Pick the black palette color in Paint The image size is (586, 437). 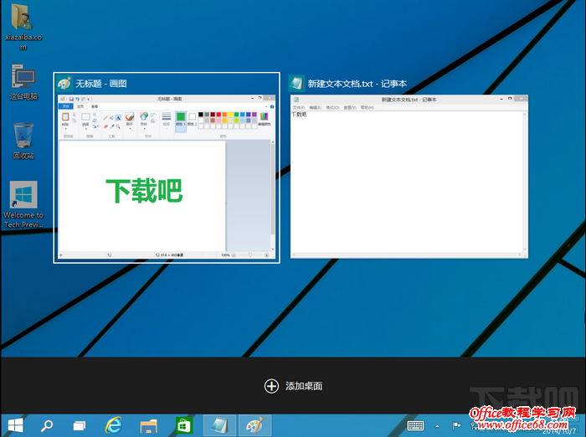tap(201, 115)
